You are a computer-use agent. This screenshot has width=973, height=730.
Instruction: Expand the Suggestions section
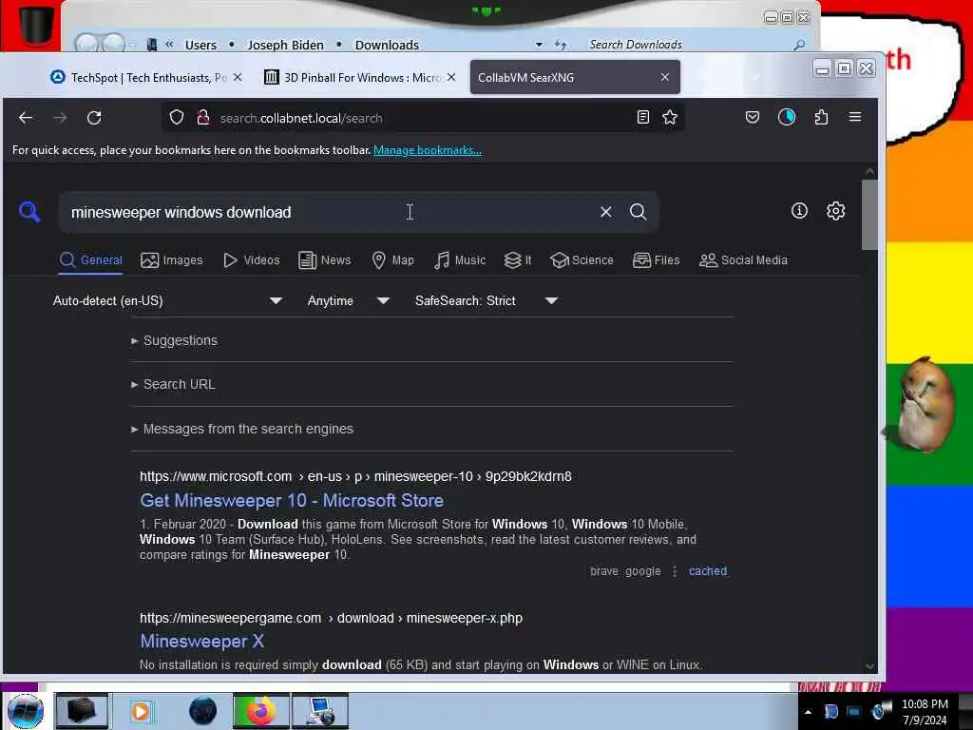tap(175, 340)
